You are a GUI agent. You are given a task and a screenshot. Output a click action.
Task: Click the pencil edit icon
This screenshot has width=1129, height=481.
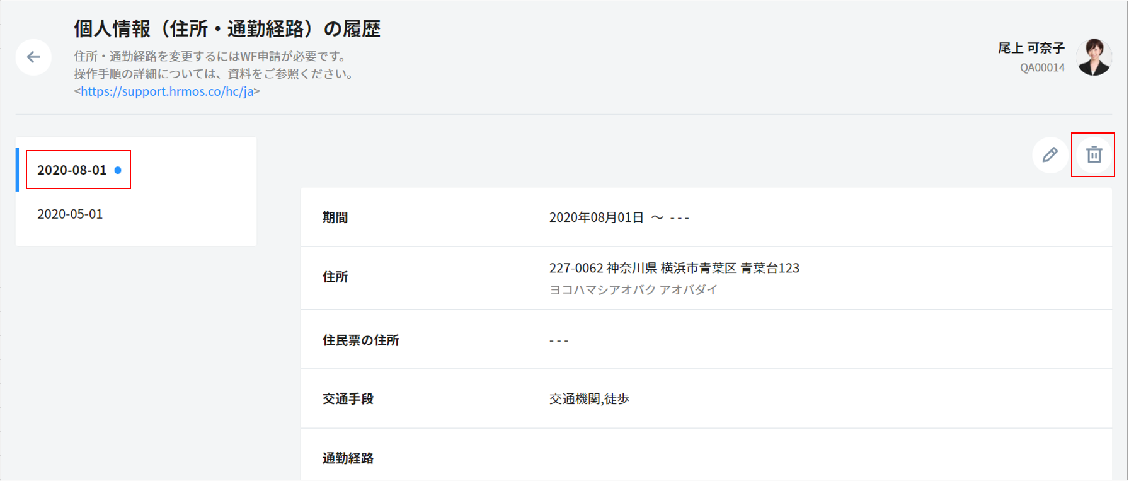click(1050, 154)
